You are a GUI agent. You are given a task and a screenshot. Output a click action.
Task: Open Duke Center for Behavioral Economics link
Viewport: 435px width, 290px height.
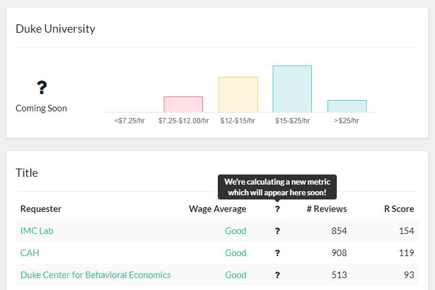tap(95, 275)
